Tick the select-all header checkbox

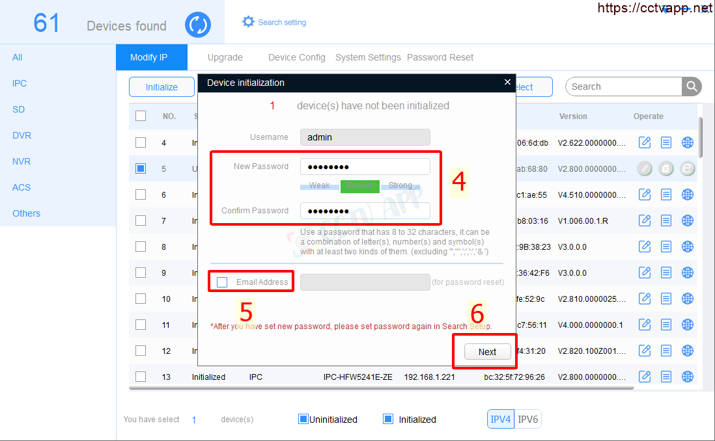141,116
